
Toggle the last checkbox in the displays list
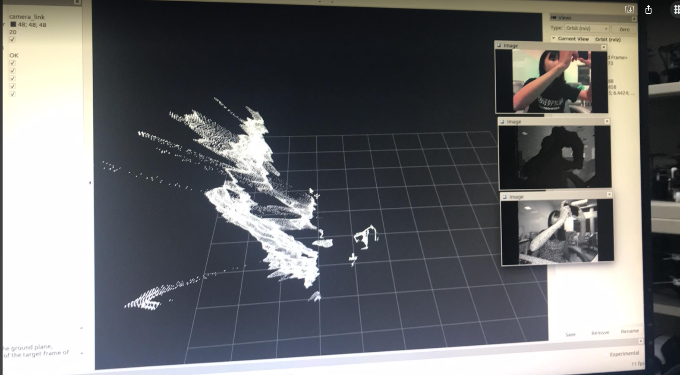tap(13, 94)
